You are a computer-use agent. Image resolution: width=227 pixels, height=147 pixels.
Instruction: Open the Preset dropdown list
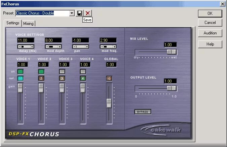tap(72, 13)
